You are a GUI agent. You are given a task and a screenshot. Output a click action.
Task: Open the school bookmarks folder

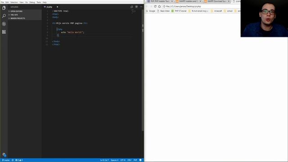pos(228,11)
